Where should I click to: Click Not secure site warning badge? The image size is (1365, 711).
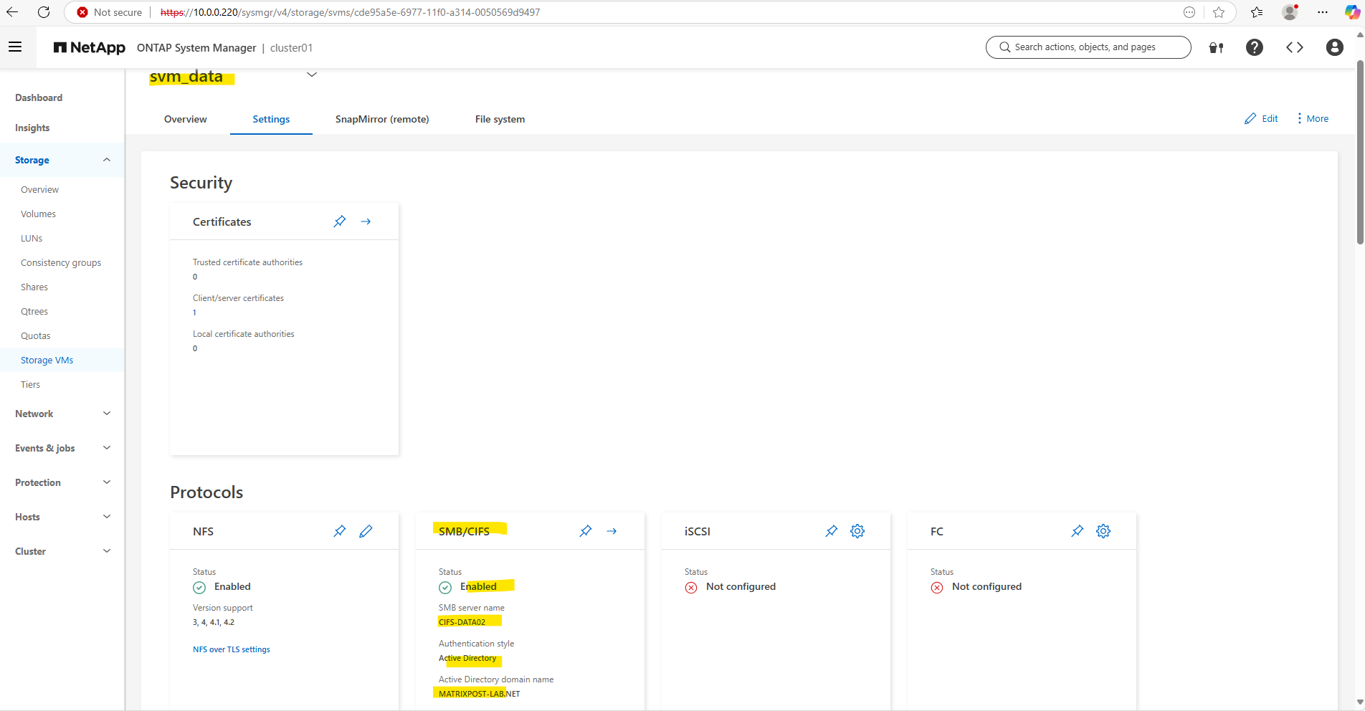(110, 12)
